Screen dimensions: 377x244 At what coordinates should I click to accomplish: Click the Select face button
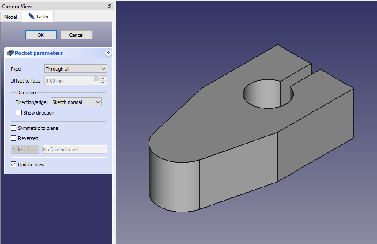[x=25, y=150]
